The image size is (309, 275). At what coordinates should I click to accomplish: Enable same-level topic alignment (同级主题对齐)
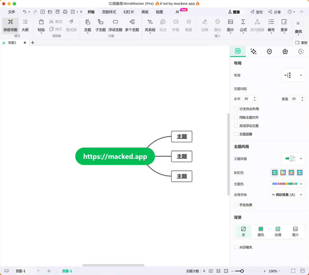pos(236,117)
